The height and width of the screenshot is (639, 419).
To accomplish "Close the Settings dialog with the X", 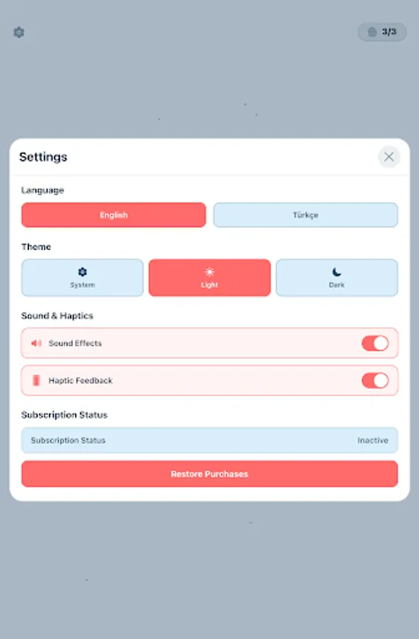I will click(x=389, y=157).
